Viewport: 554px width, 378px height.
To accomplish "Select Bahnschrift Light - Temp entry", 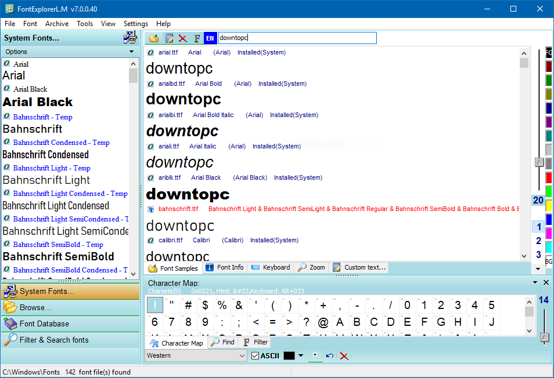I will click(52, 168).
